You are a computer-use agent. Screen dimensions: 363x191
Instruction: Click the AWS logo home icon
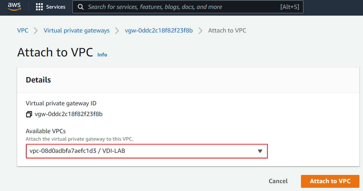(14, 7)
